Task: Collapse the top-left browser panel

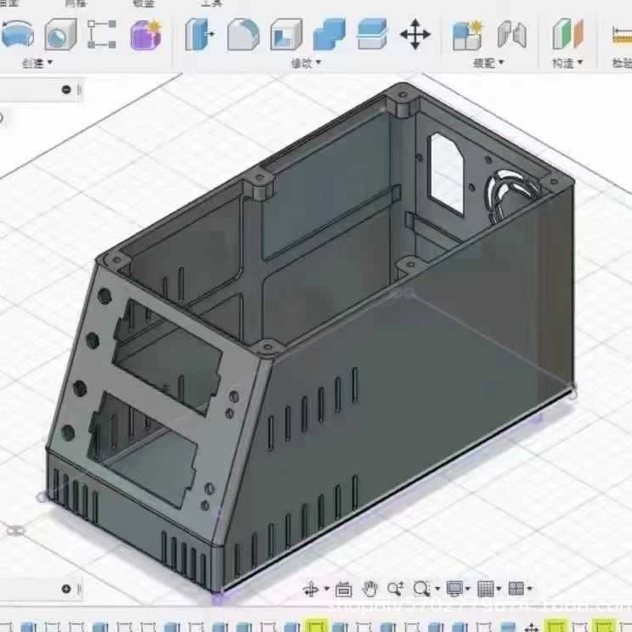Action: [66, 89]
